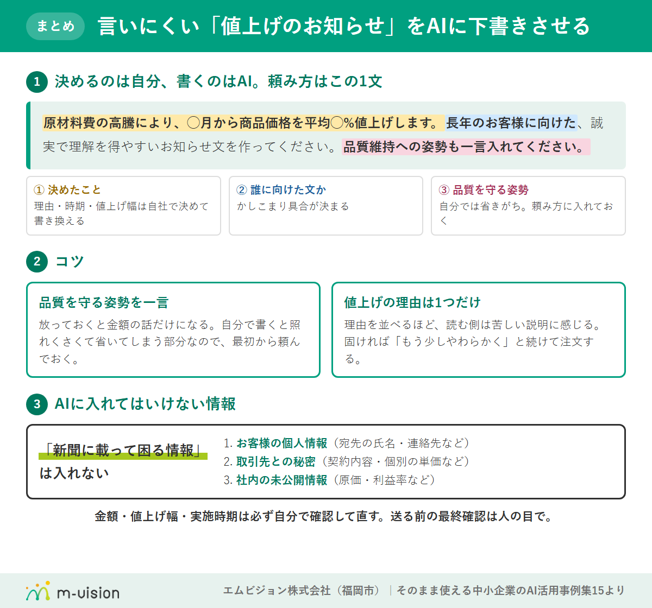Click the tip body starting 理由を並べるほど
Viewport: 652px width, 608px height.
473,342
